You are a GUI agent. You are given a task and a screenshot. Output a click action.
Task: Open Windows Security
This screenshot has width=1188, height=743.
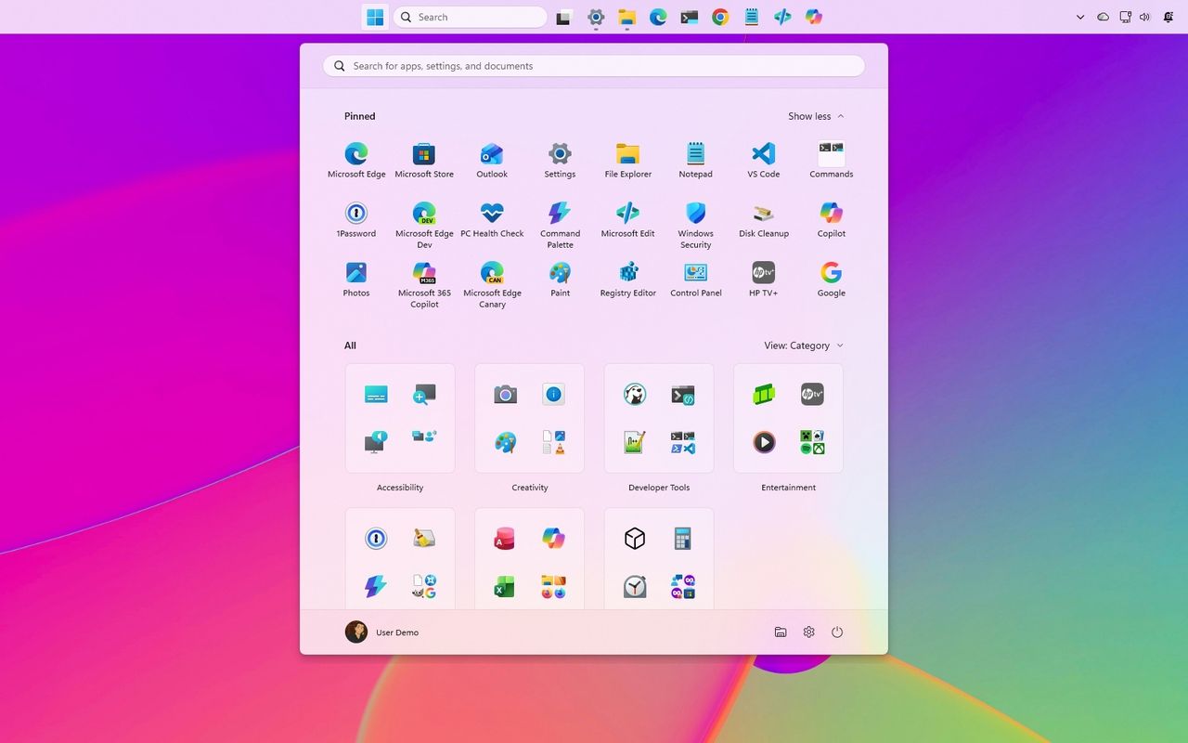coord(695,225)
